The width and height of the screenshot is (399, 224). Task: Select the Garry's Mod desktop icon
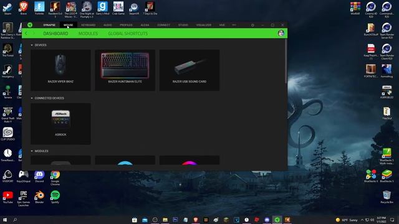(102, 8)
